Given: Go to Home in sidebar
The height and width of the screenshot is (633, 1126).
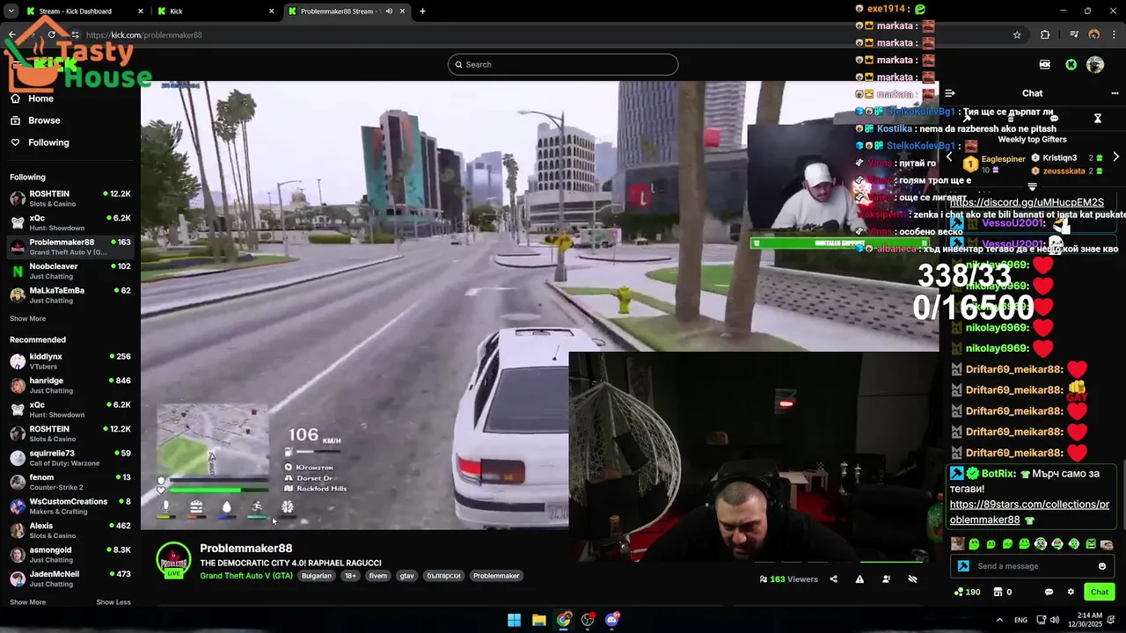Looking at the screenshot, I should pyautogui.click(x=32, y=98).
